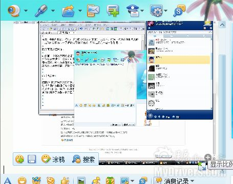Open the 涂鸦 doodle tool
This screenshot has width=233, height=184.
53,159
